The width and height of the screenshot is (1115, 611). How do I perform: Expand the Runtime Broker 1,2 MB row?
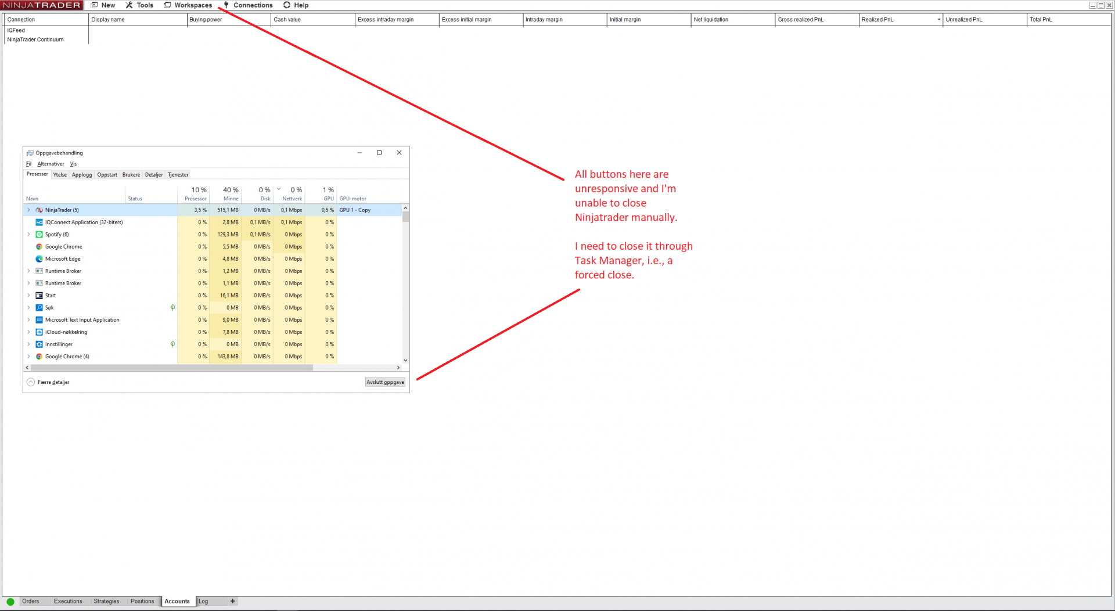pos(28,271)
